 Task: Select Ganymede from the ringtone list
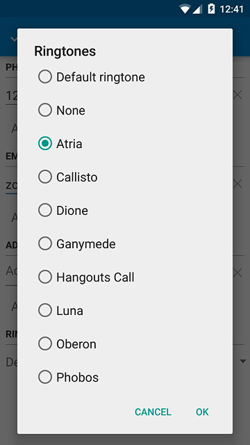tap(125, 244)
